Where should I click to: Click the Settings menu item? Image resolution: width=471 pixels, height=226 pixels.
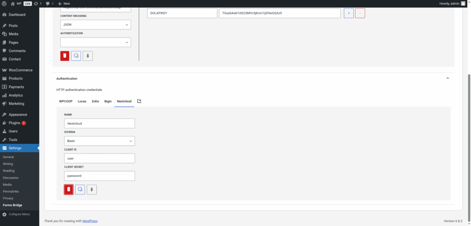coord(19,148)
